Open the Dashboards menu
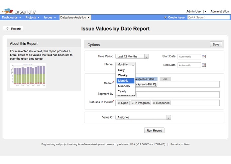 click(11, 17)
